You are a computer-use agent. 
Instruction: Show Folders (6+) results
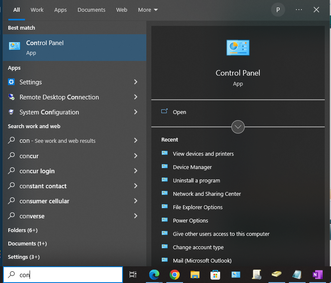(x=23, y=230)
